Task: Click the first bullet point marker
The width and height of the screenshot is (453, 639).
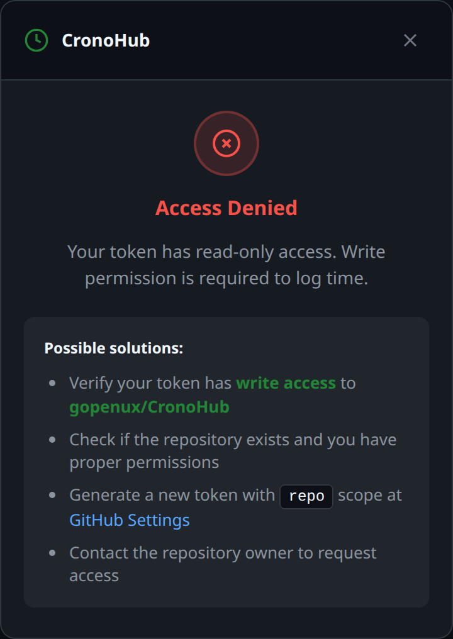Action: [51, 382]
